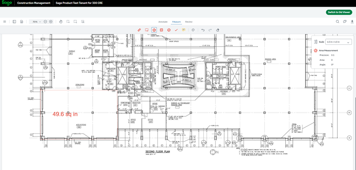The width and height of the screenshot is (356, 170).
Task: Toggle the left side panel
Action: pyautogui.click(x=14, y=21)
